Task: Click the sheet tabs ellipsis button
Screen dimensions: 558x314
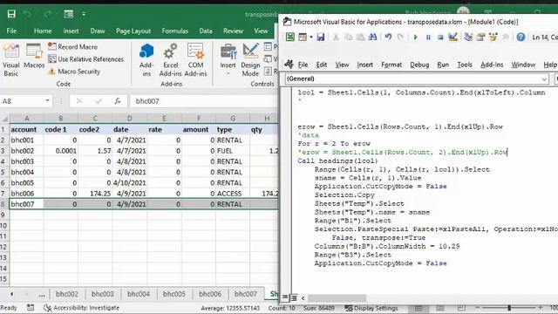Action: [42, 295]
